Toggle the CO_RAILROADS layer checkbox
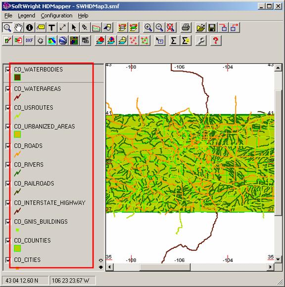Screen dimensions: 285x287 [8, 184]
